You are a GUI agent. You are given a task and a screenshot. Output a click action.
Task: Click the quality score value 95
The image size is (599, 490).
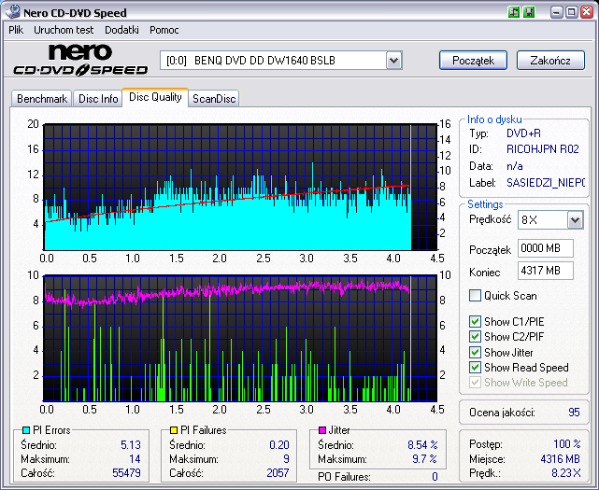[574, 413]
